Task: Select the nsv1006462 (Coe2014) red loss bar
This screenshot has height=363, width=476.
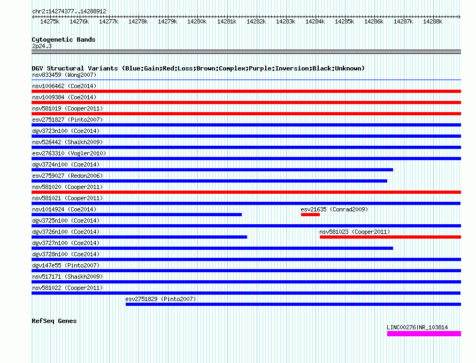Action: (x=246, y=91)
